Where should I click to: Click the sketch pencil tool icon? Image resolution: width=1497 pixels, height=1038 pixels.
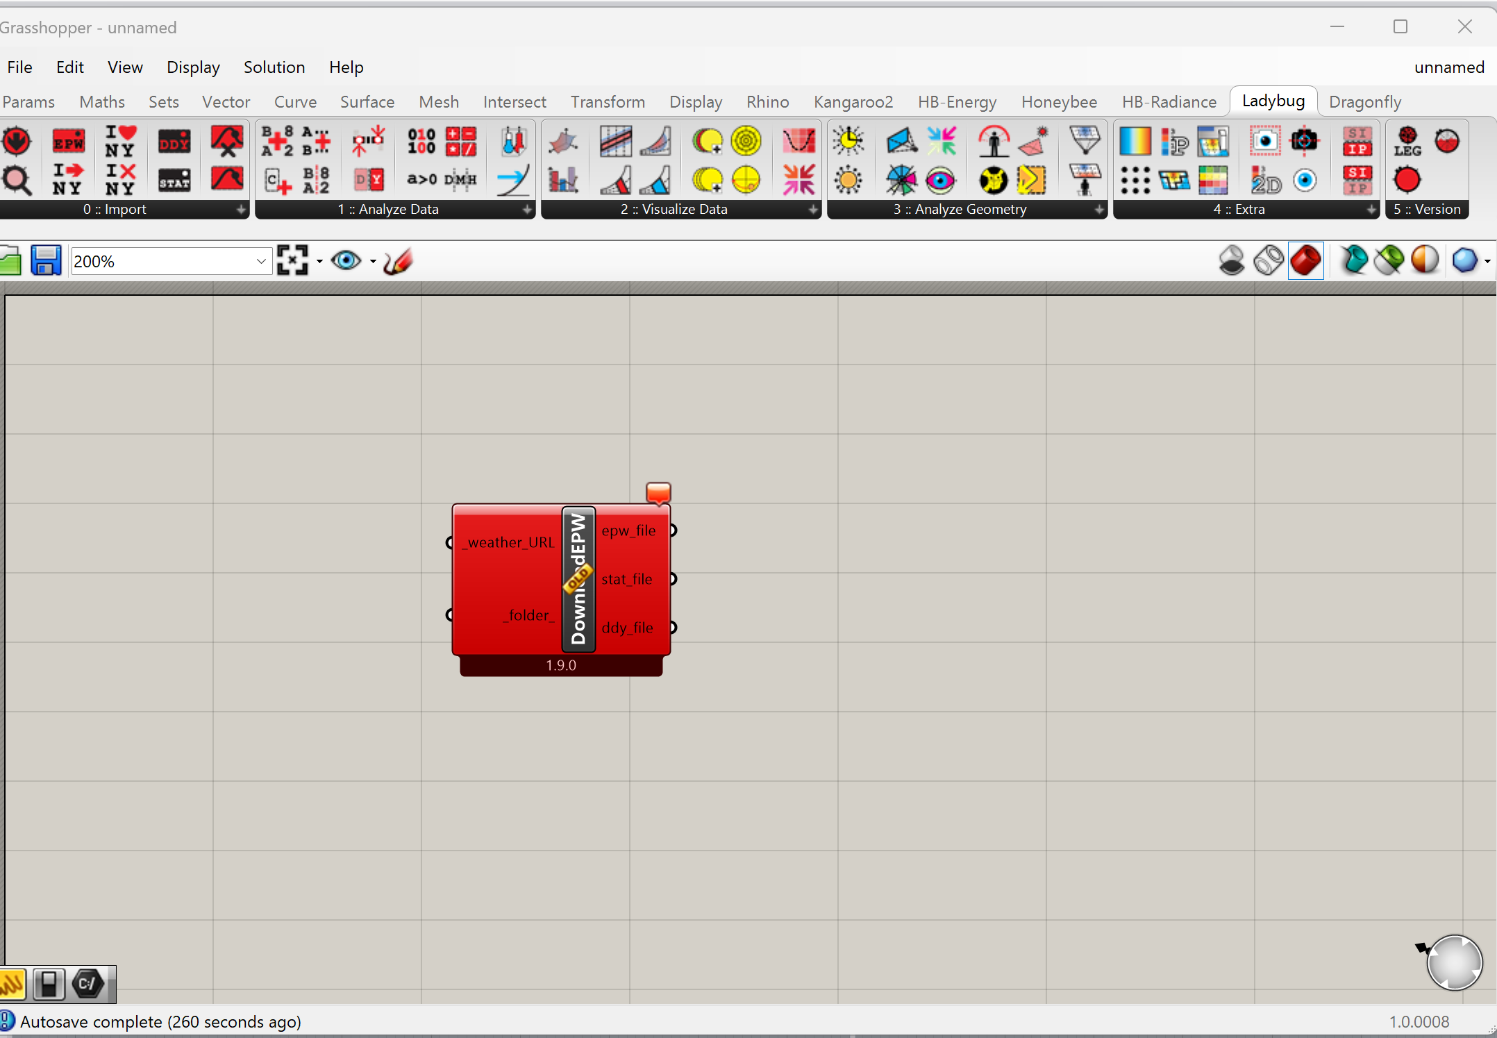(x=399, y=262)
